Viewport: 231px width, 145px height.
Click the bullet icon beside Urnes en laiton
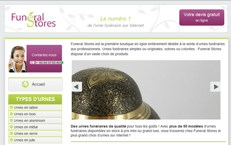click(11, 107)
